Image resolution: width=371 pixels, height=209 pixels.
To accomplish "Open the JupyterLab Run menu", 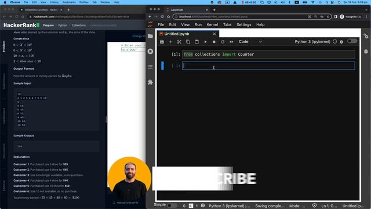I will [198, 24].
